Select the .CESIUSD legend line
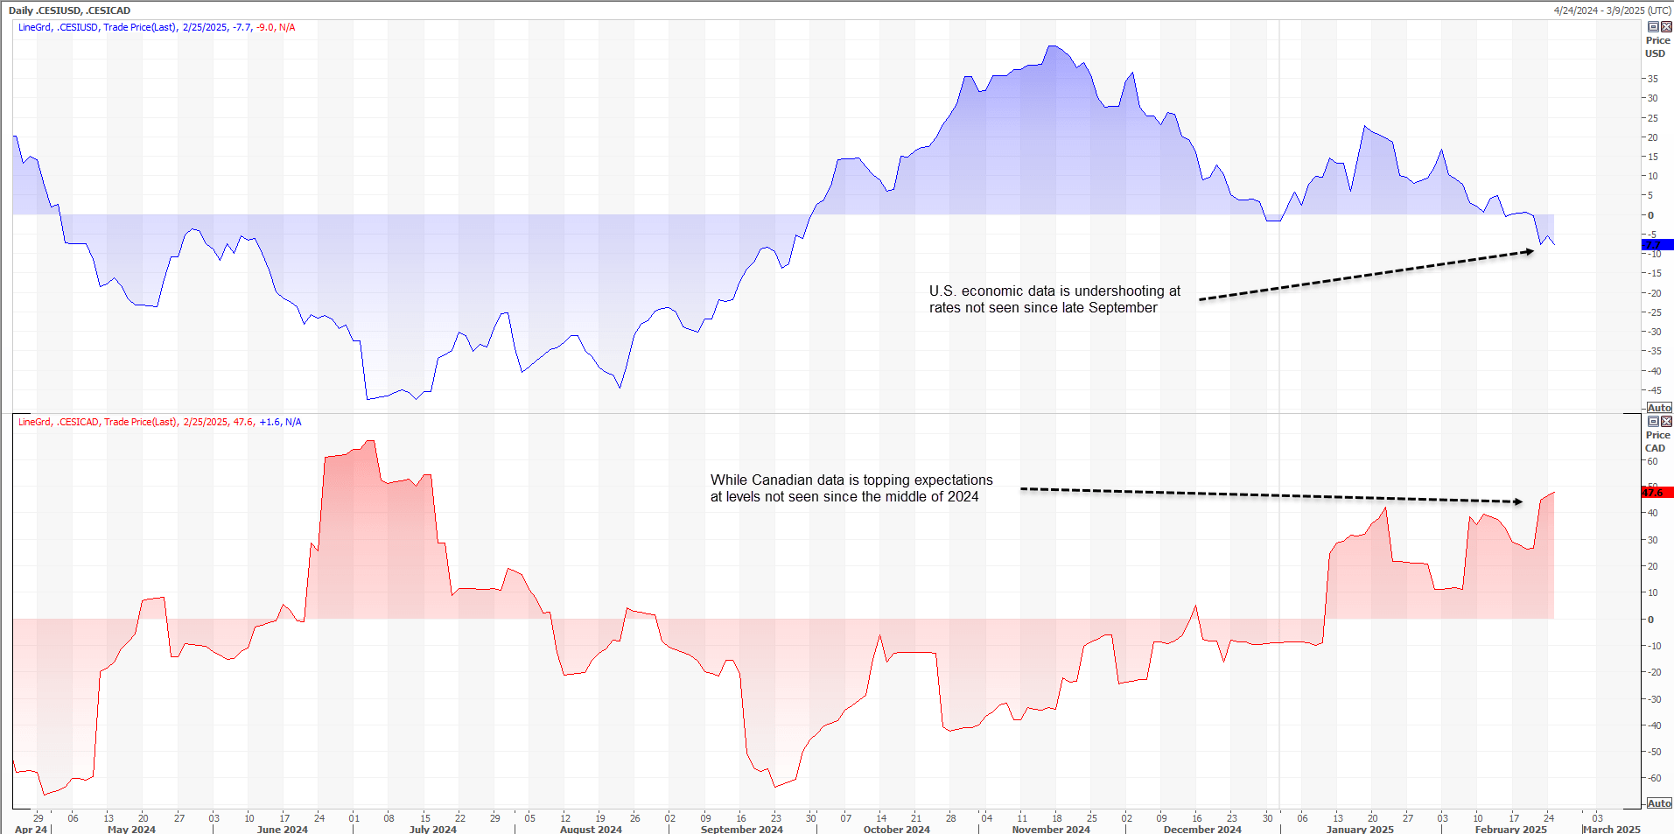Viewport: 1674px width, 834px height. click(157, 27)
